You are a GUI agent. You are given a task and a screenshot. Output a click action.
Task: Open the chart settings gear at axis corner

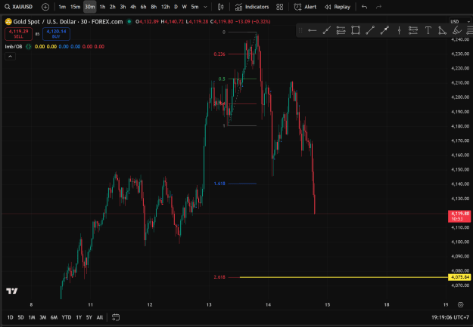460,304
